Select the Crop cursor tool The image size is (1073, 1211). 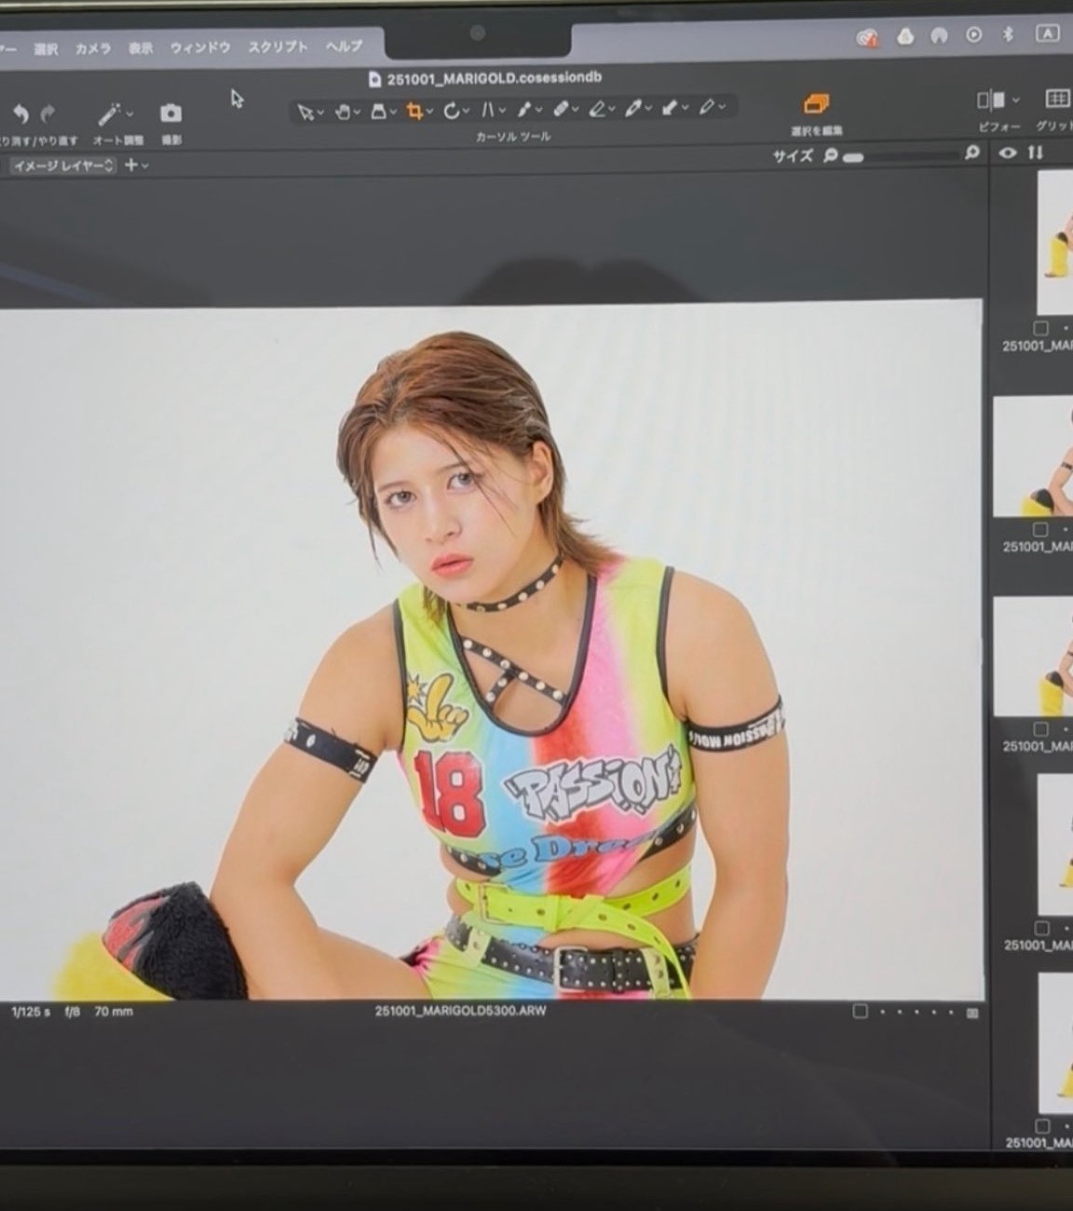pyautogui.click(x=414, y=112)
